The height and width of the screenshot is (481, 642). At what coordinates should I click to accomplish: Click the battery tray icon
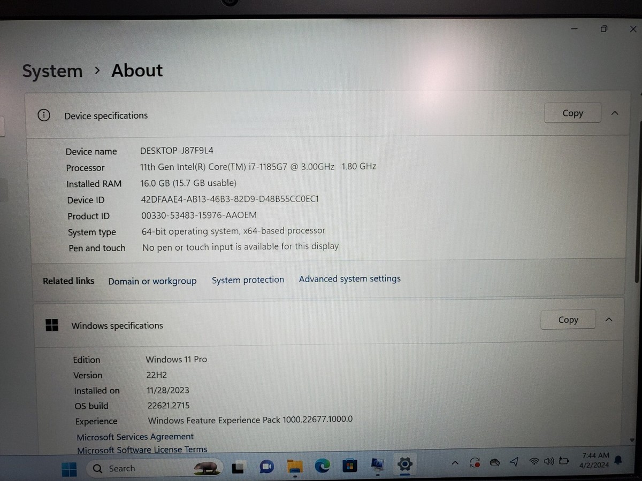[x=564, y=460]
